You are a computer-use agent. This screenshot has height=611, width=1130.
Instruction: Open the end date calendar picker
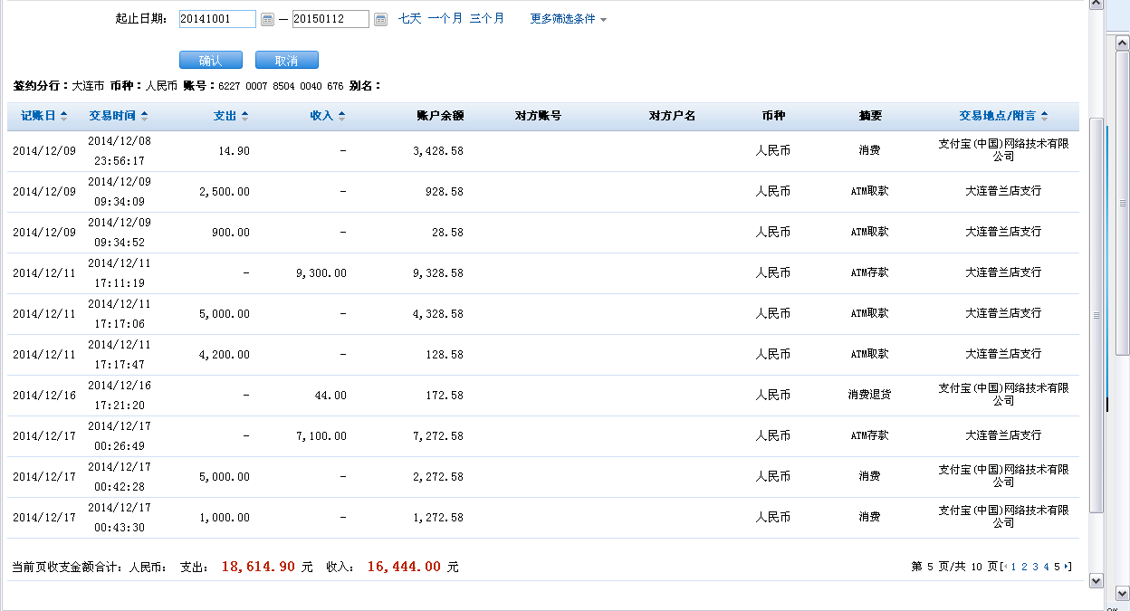[380, 19]
